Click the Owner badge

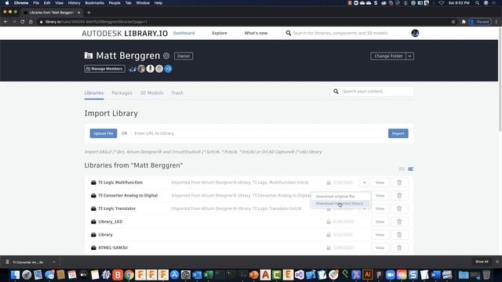184,56
